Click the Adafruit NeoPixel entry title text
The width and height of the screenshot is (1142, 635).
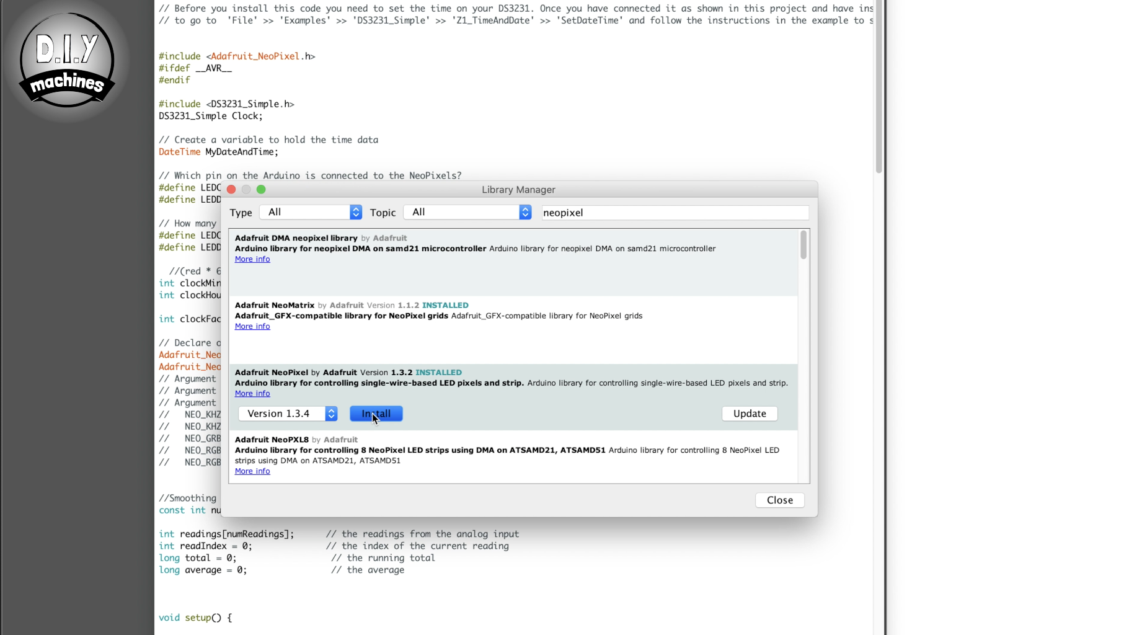(x=272, y=373)
